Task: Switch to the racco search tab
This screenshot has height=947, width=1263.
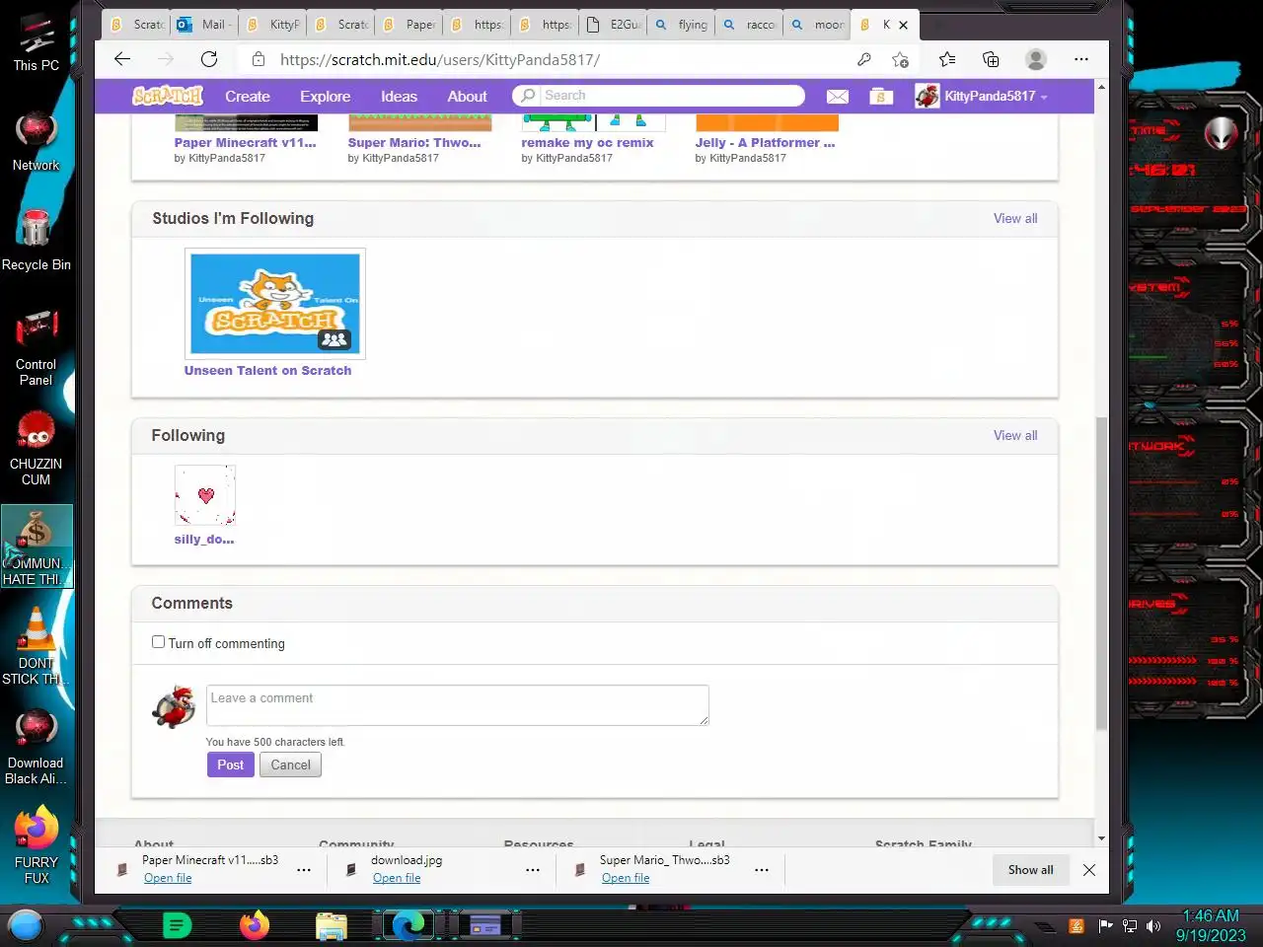Action: (x=749, y=25)
